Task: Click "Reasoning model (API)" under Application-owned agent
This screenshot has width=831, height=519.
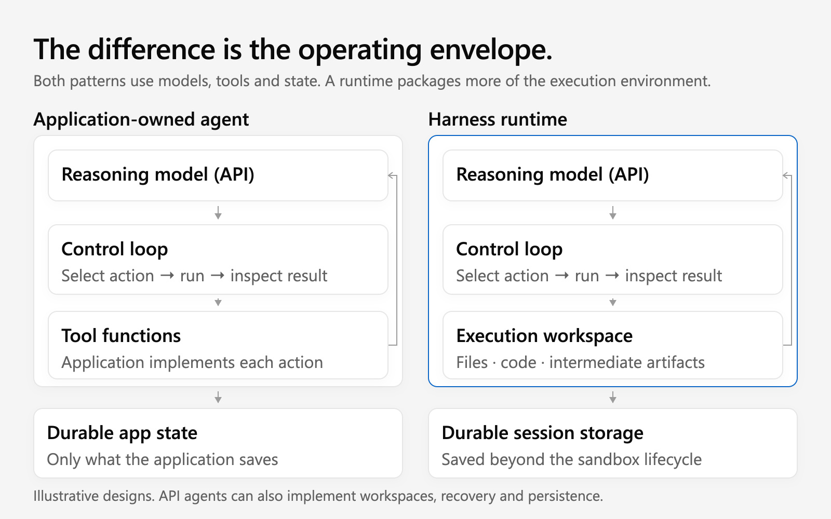Action: (158, 175)
